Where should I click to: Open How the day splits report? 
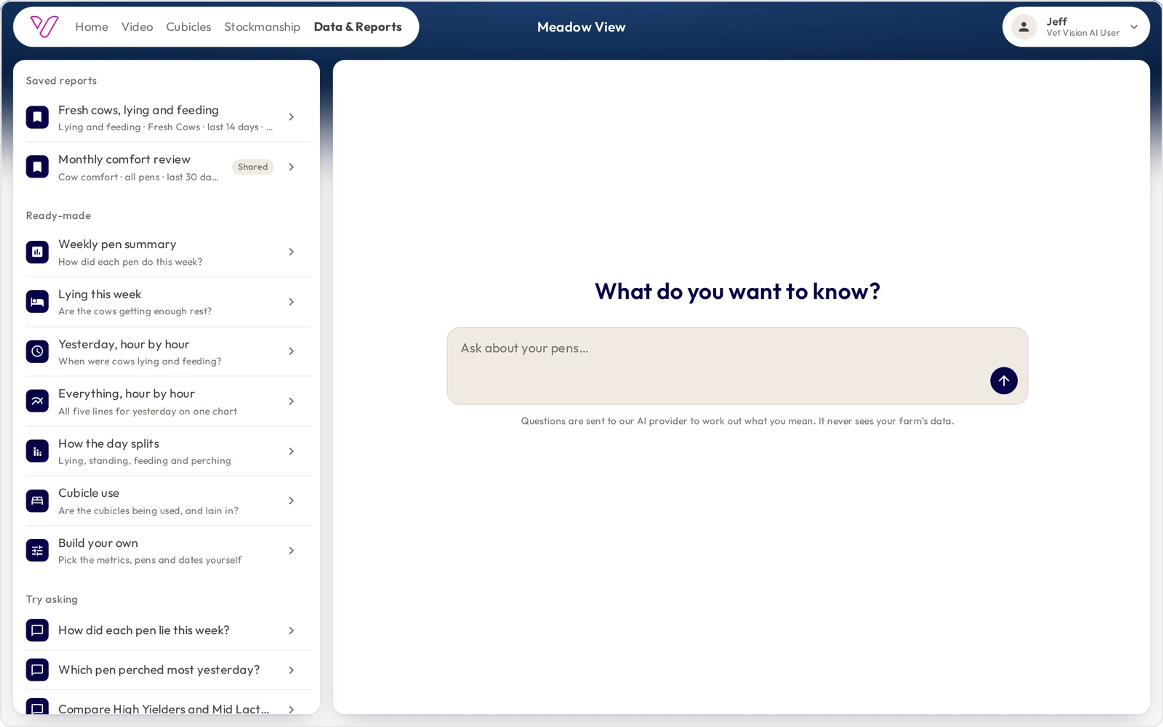click(169, 451)
